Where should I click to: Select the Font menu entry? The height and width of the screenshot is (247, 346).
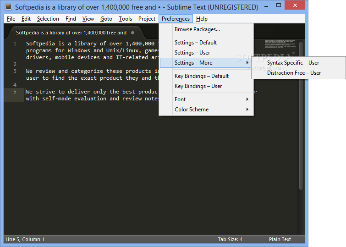(x=206, y=99)
